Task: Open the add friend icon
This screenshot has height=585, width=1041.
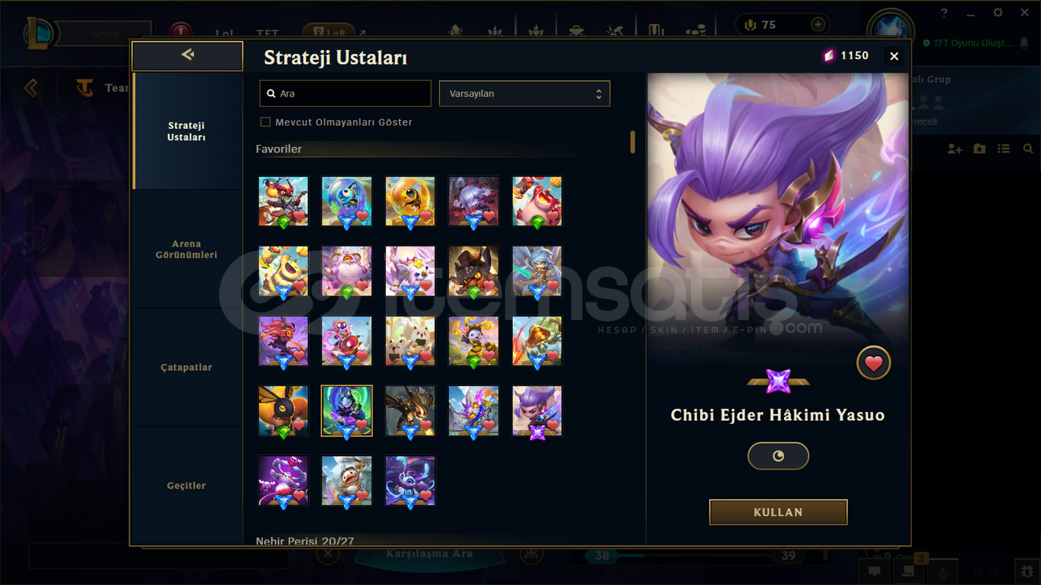Action: (954, 149)
